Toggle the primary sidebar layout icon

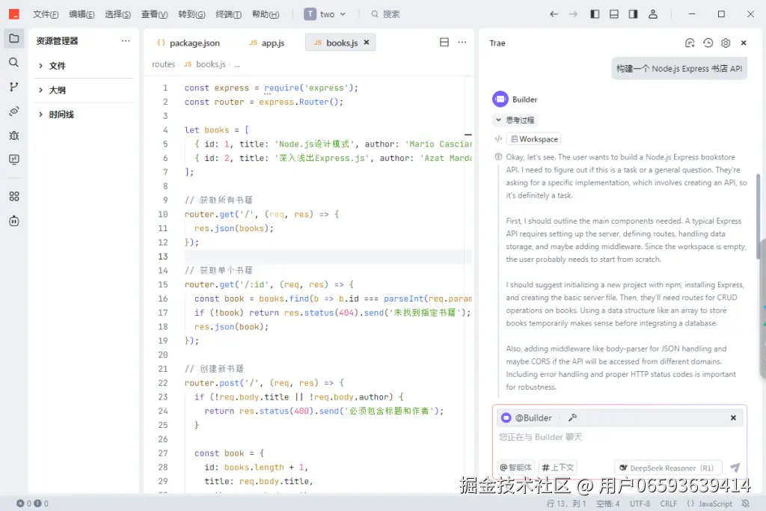coord(595,14)
